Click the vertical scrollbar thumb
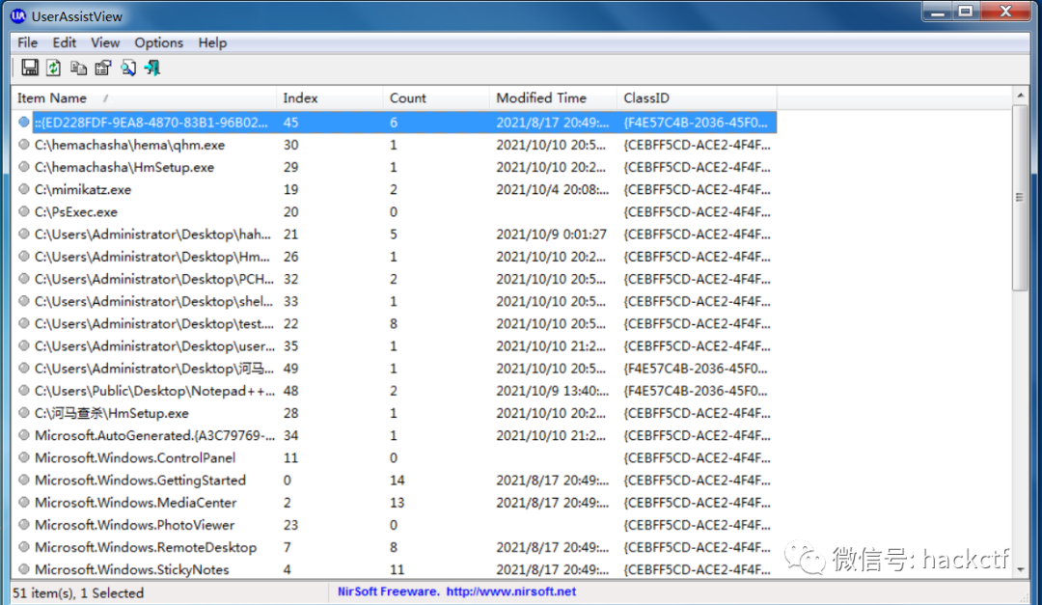1042x605 pixels. [x=1020, y=198]
